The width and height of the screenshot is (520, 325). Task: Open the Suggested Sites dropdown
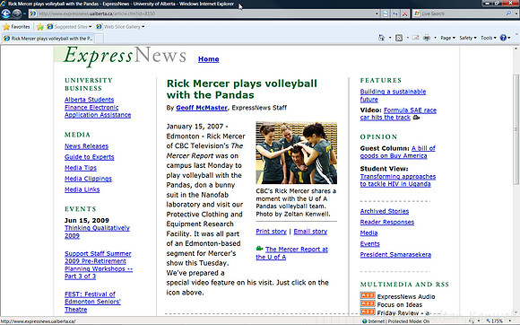tap(90, 27)
